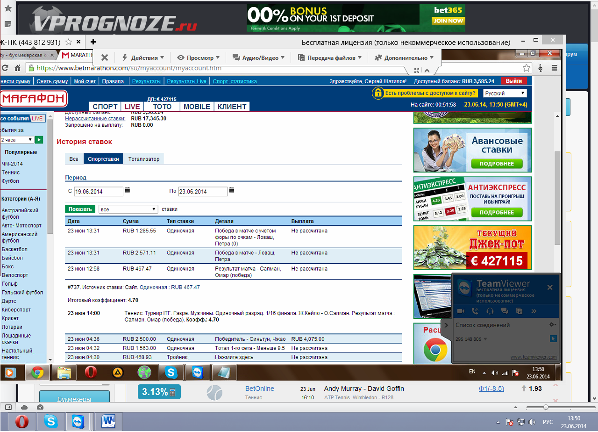Screen dimensions: 598x432
Task: Start TeamViewer voice call phone icon
Action: tap(475, 311)
